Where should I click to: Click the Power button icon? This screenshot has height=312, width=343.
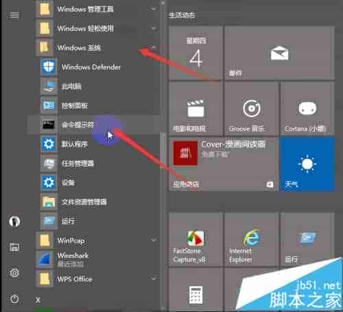pos(14,299)
